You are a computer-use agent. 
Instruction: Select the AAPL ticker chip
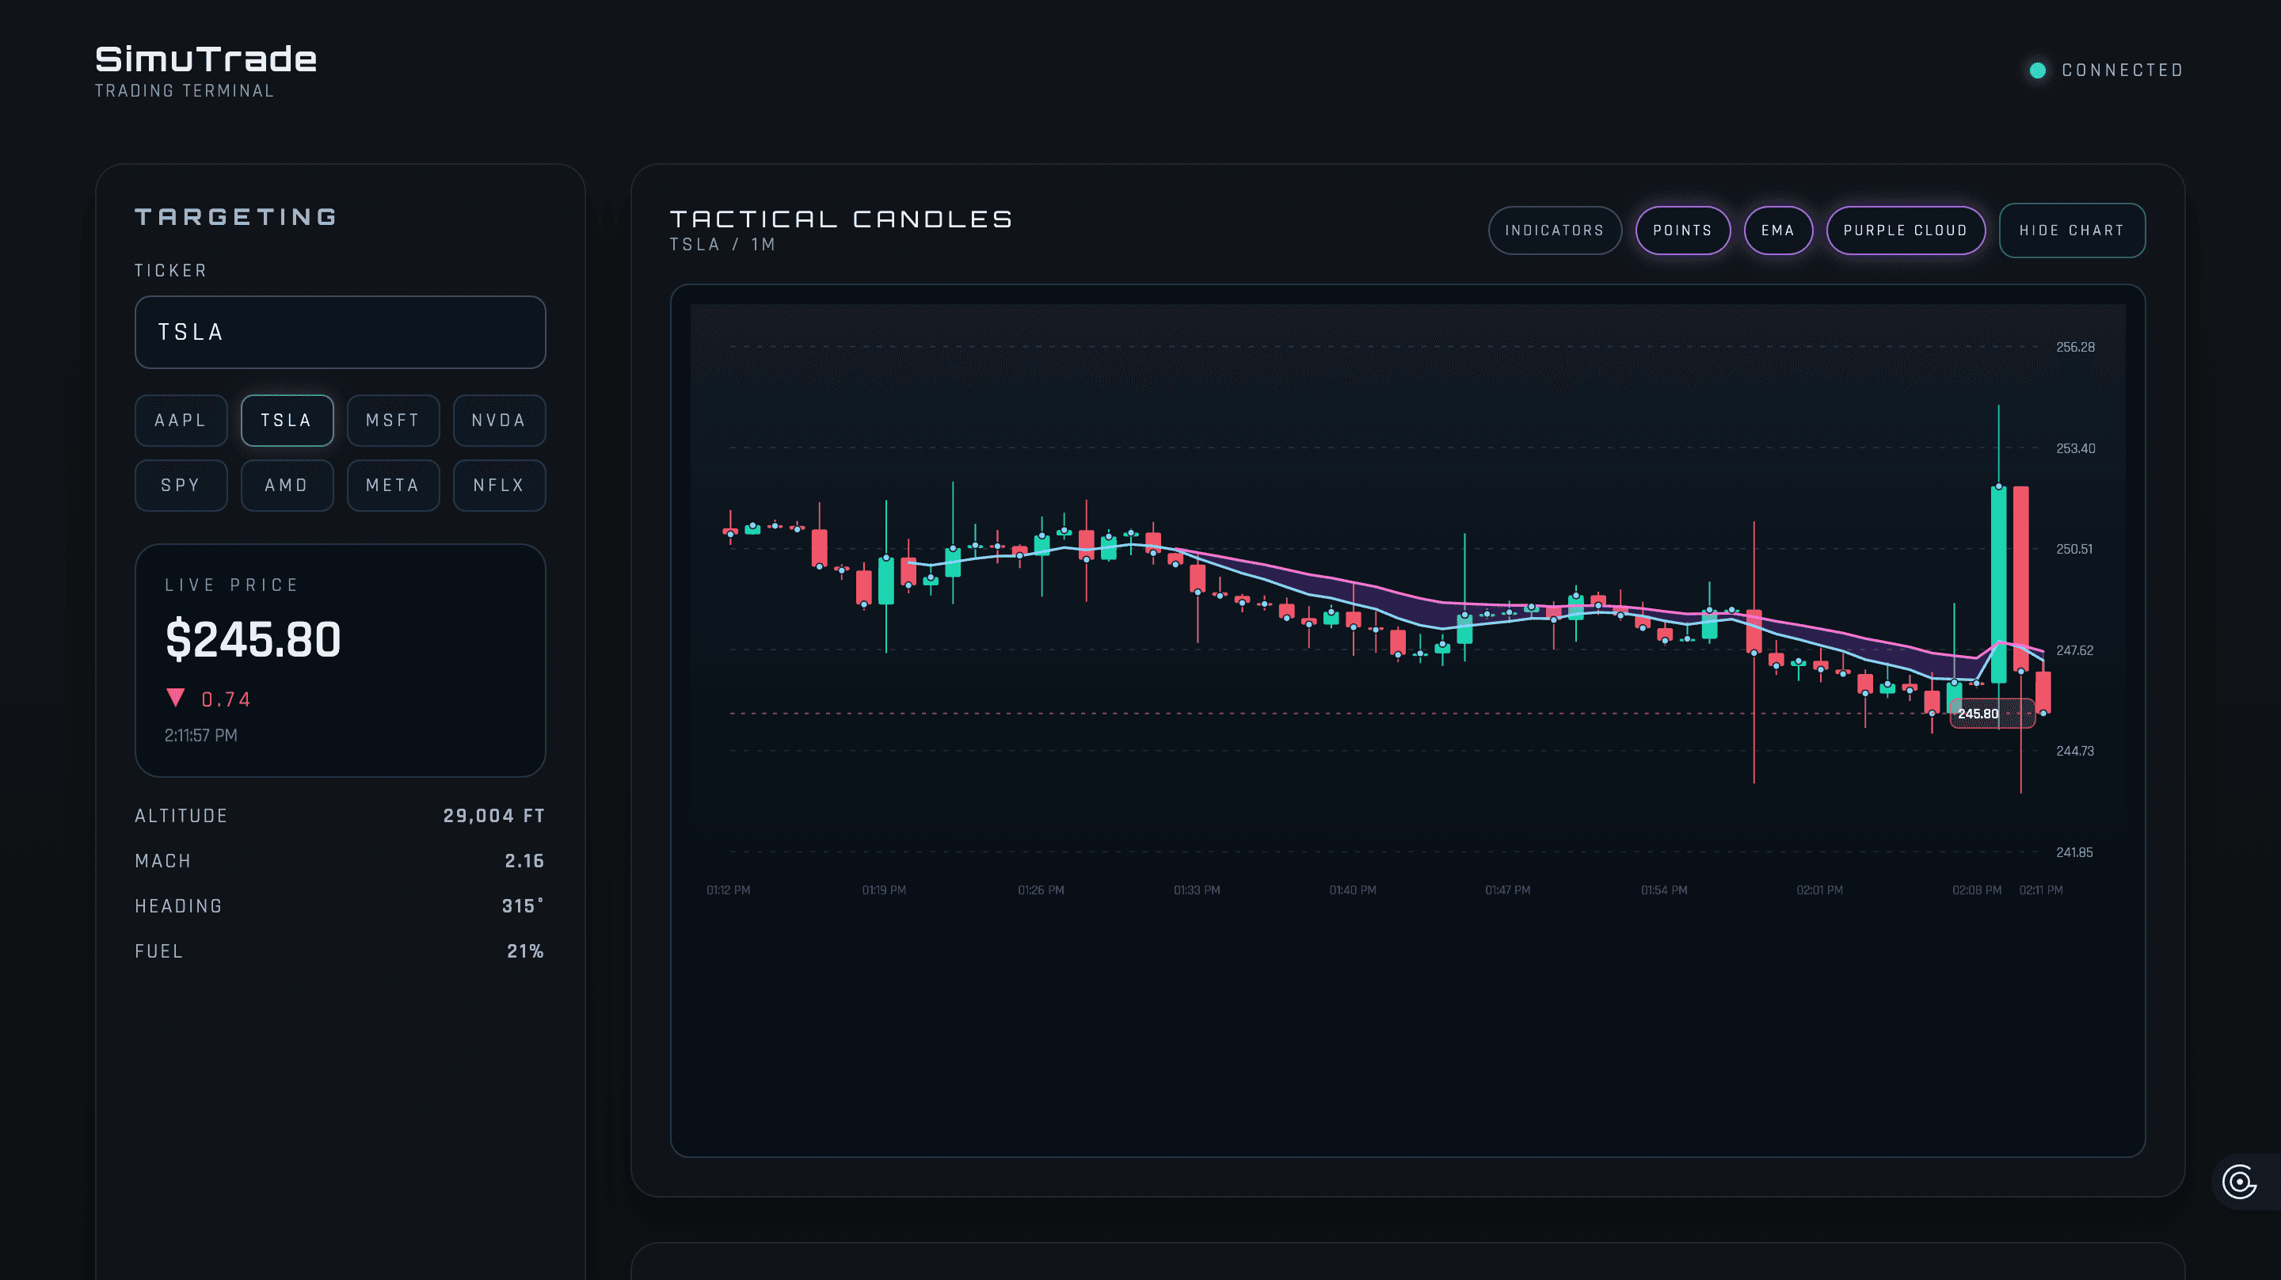[x=181, y=420]
